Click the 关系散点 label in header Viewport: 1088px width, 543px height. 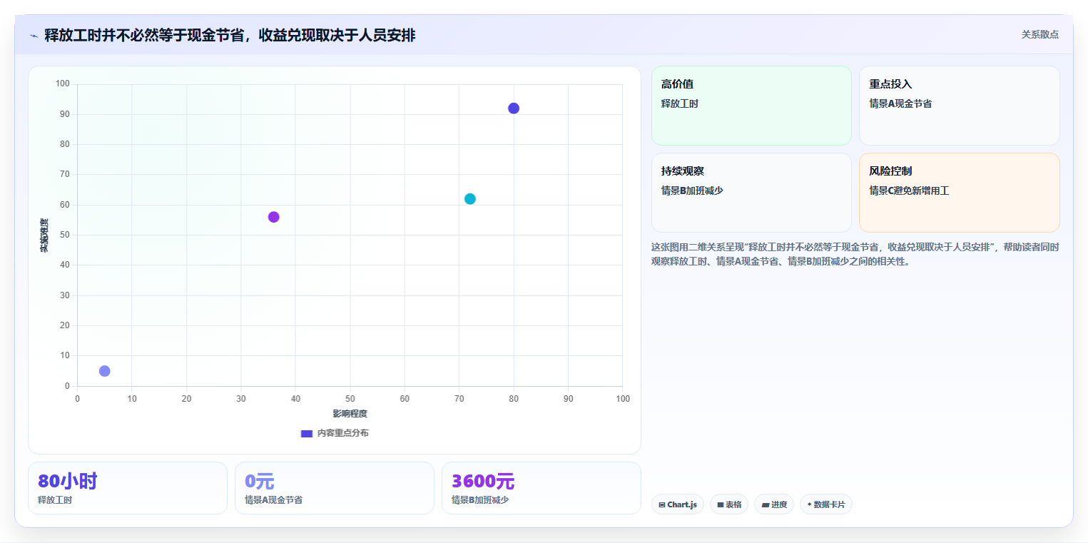click(1040, 34)
